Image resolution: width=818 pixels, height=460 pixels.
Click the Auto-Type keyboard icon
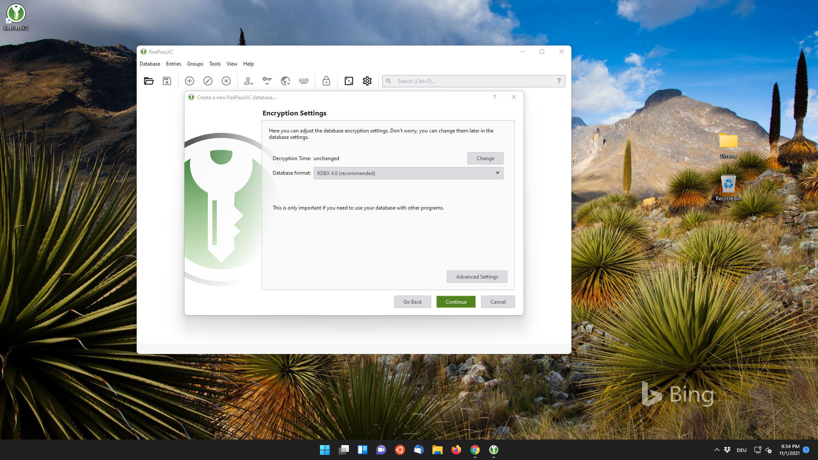304,81
